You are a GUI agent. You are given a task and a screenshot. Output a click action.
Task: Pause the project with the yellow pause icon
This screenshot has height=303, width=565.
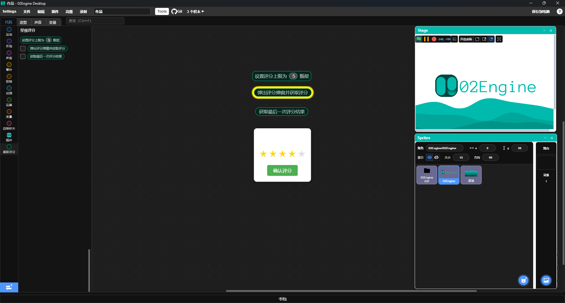pyautogui.click(x=426, y=39)
